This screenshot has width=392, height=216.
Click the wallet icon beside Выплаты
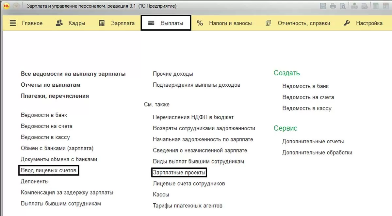tap(151, 23)
